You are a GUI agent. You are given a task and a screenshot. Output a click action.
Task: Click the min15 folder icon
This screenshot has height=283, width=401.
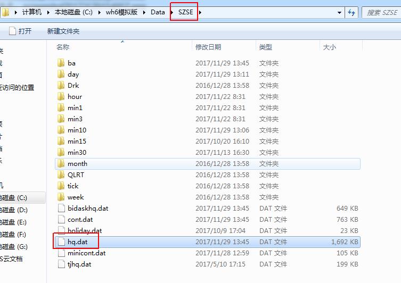[61, 141]
